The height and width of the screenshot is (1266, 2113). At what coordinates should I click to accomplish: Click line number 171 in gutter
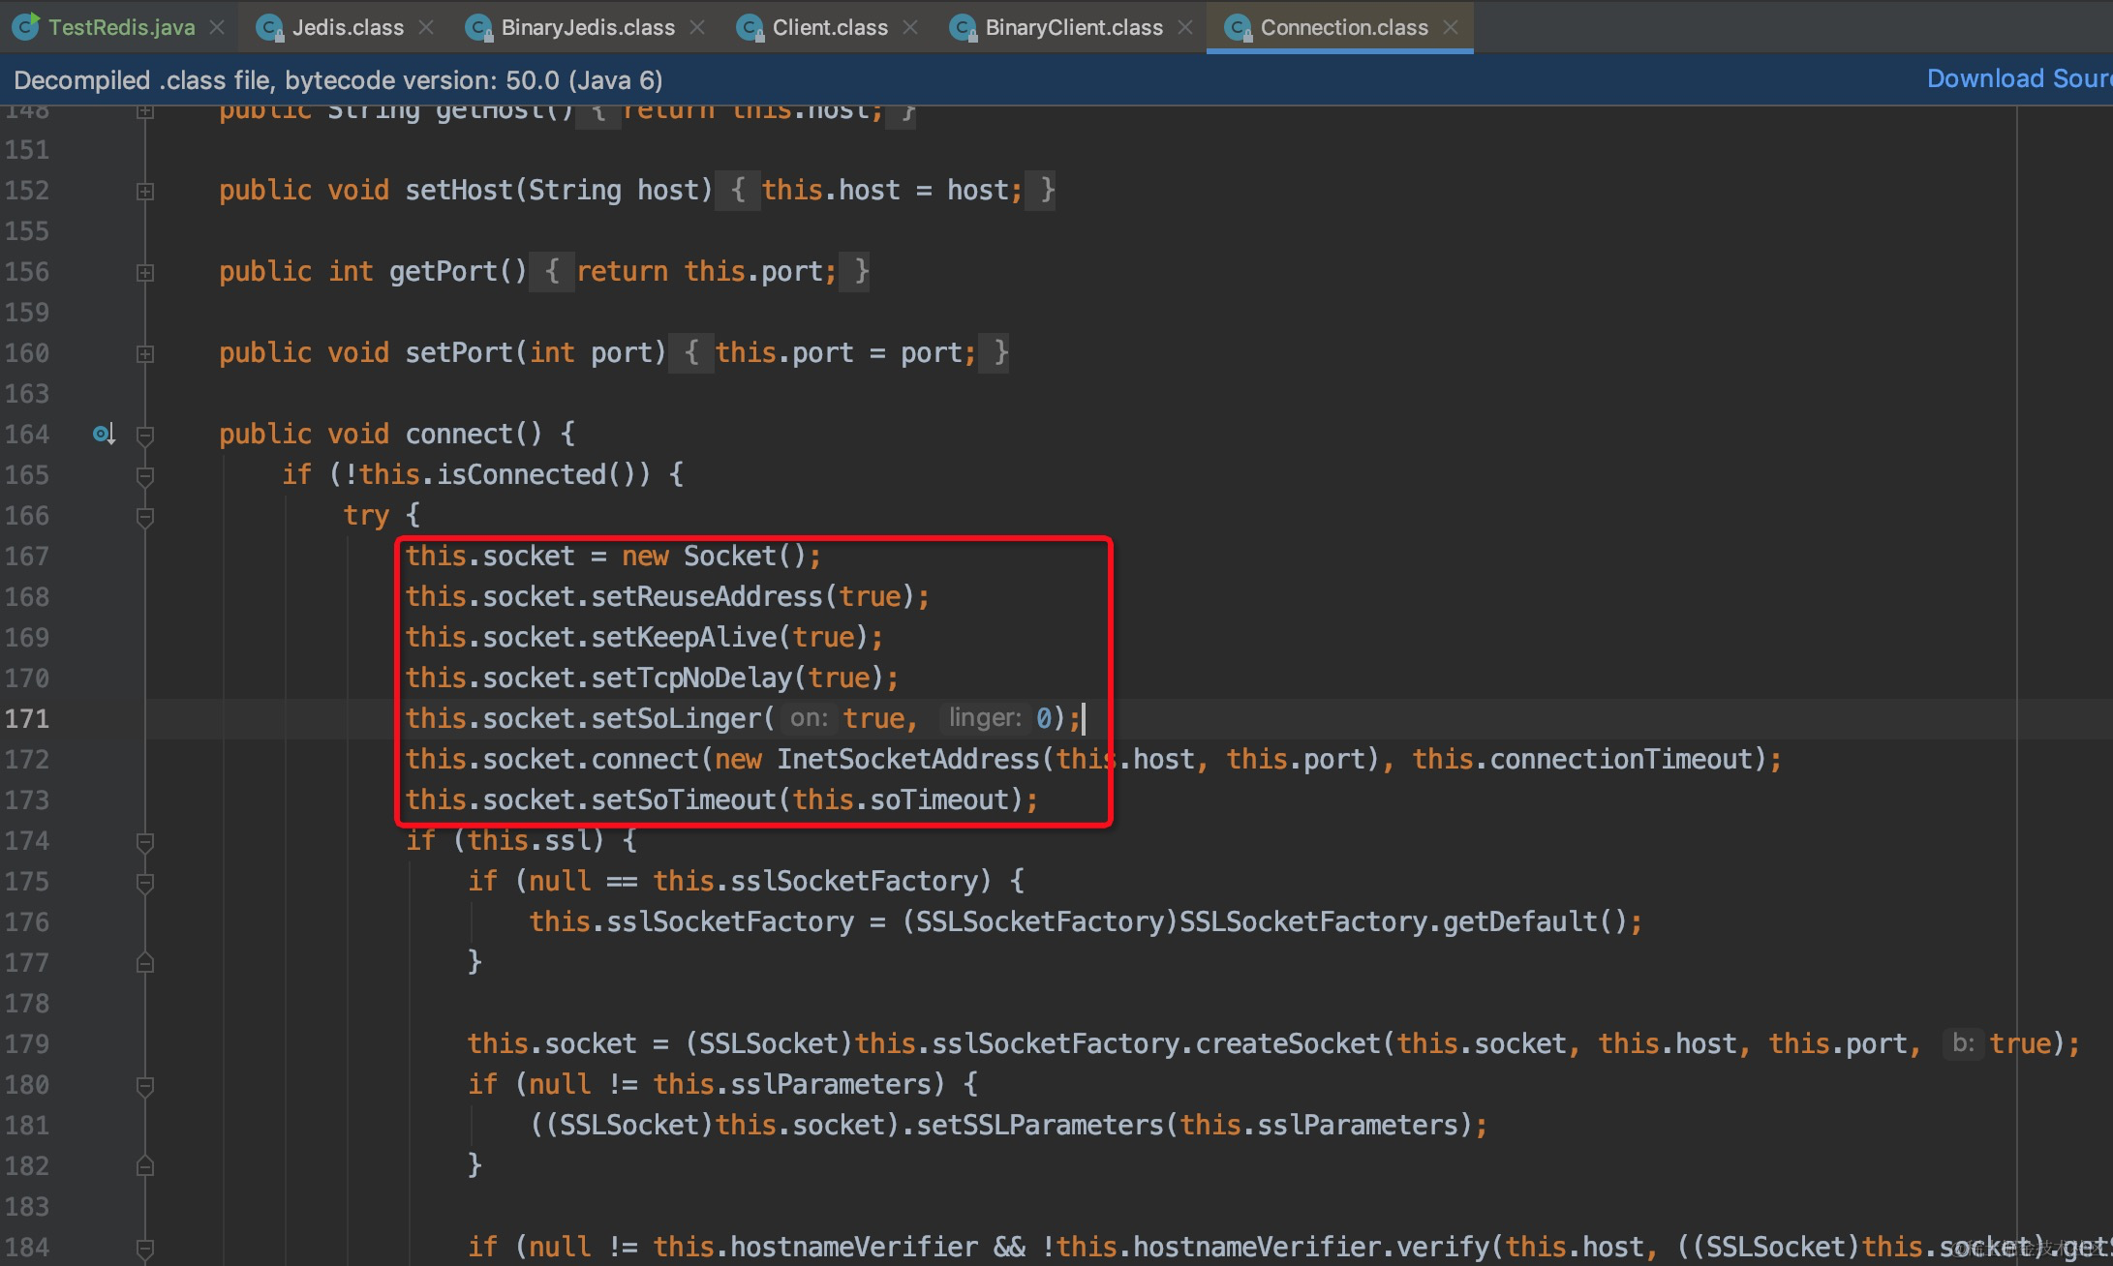27,719
